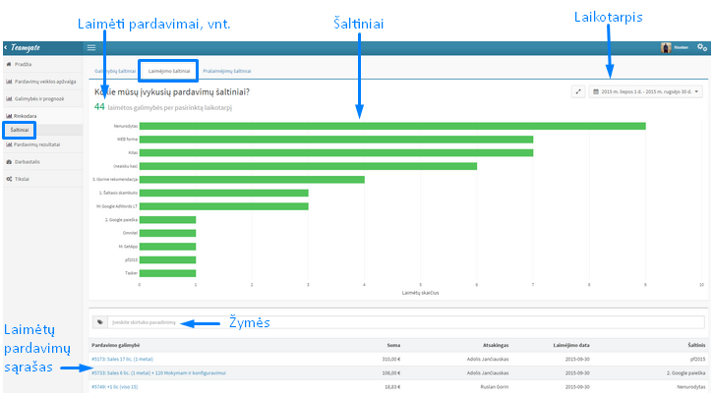Open the user name menu in the header
714x396 pixels.
681,47
